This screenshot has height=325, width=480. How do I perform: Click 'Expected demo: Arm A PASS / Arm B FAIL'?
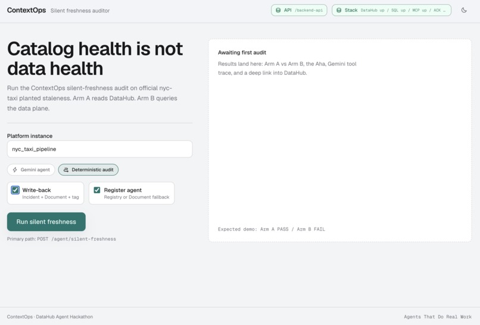[x=271, y=229]
